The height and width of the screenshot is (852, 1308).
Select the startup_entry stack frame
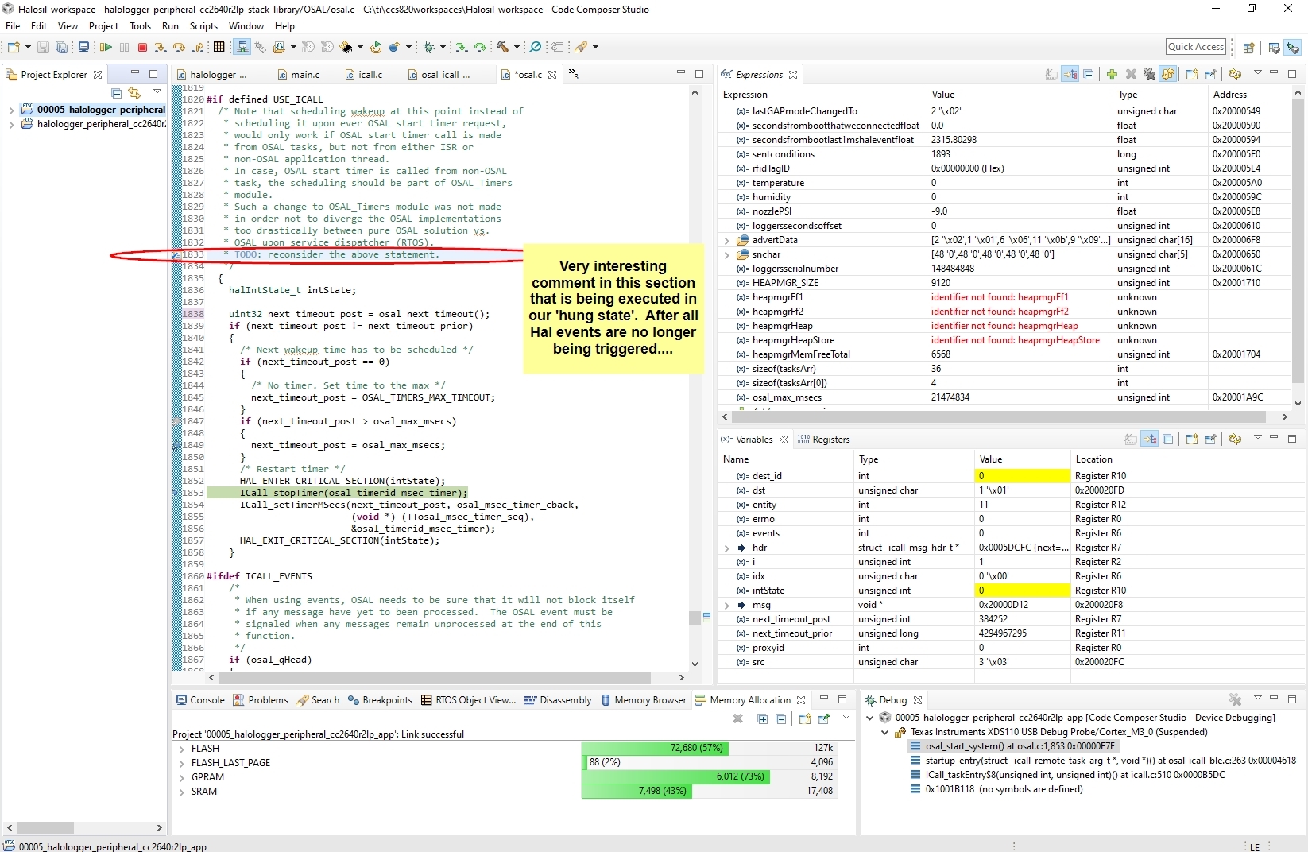[x=1102, y=761]
